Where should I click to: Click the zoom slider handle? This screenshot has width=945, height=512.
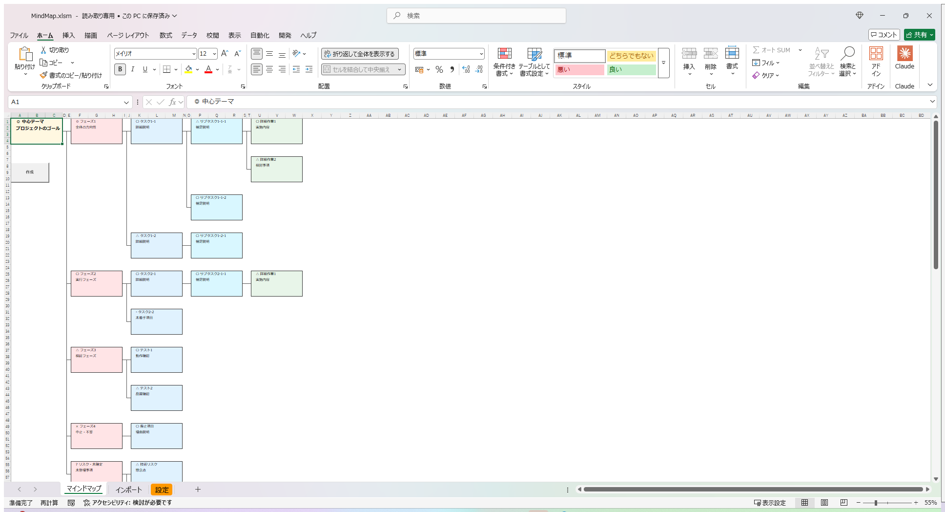[876, 503]
